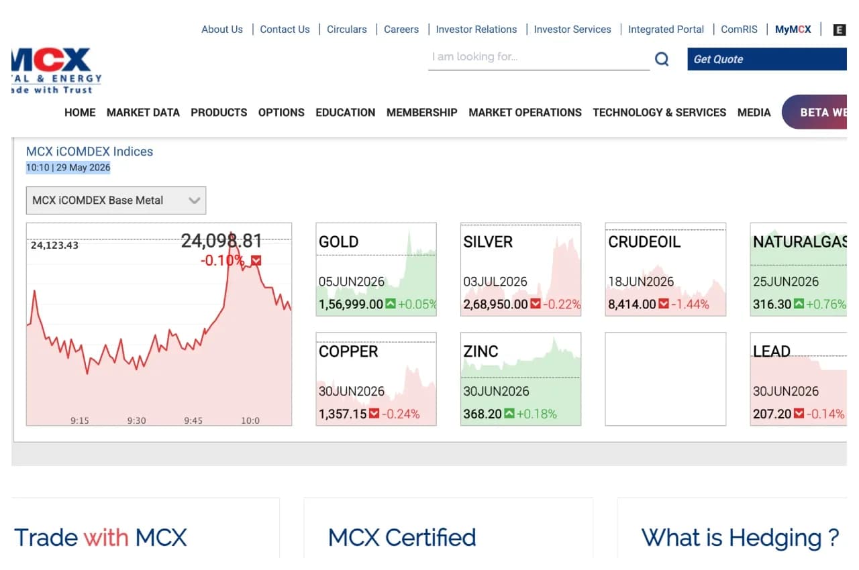Image resolution: width=859 pixels, height=570 pixels.
Task: Open the SILVER commodity card
Action: tap(521, 270)
